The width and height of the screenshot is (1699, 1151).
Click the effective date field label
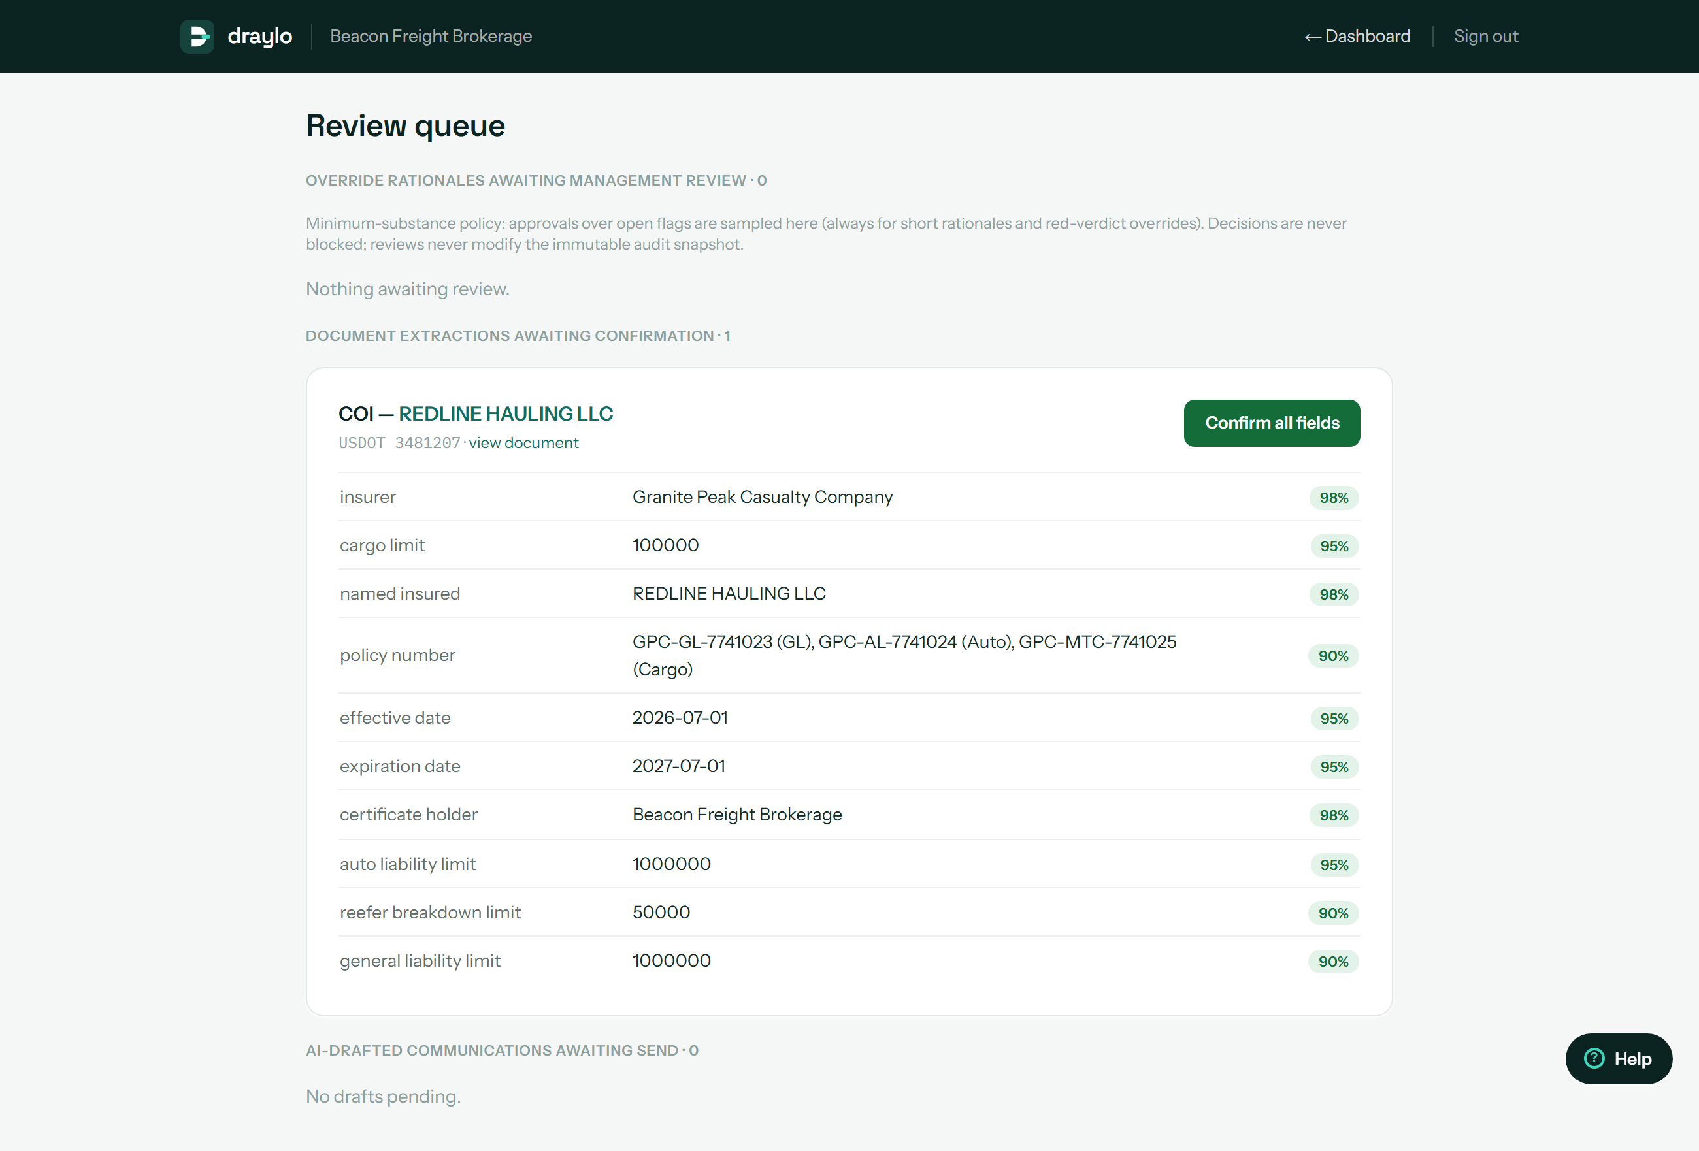(395, 718)
